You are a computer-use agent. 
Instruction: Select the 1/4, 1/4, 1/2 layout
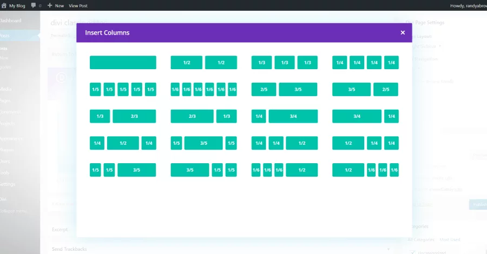(x=285, y=143)
